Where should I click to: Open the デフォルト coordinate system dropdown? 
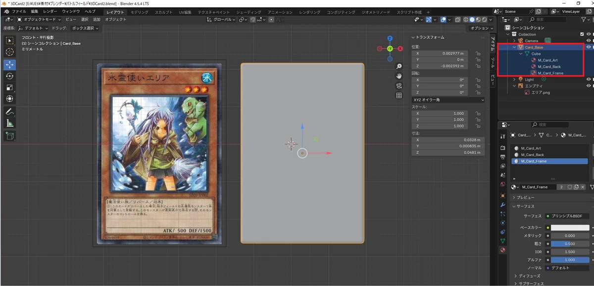pos(34,28)
